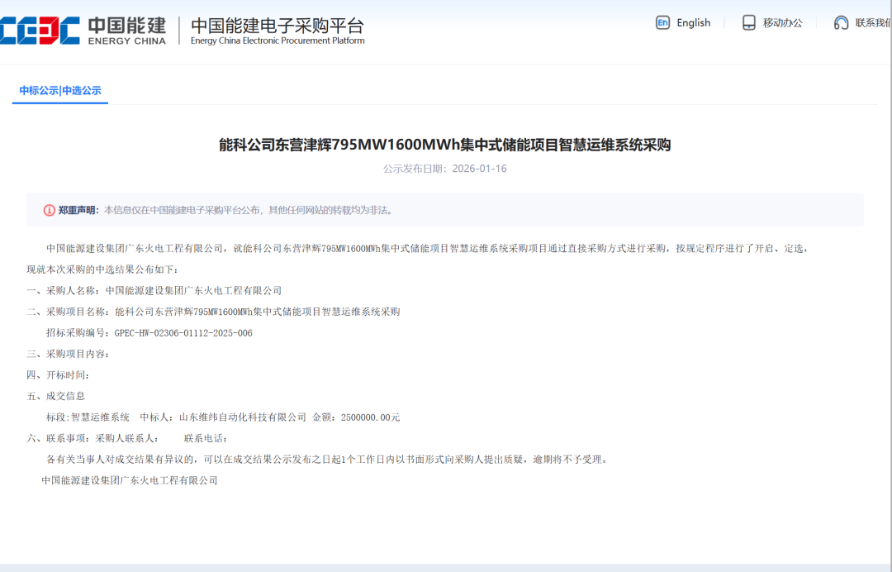Click the mobile phone icon beside 移动办公
The height and width of the screenshot is (572, 892).
(748, 22)
